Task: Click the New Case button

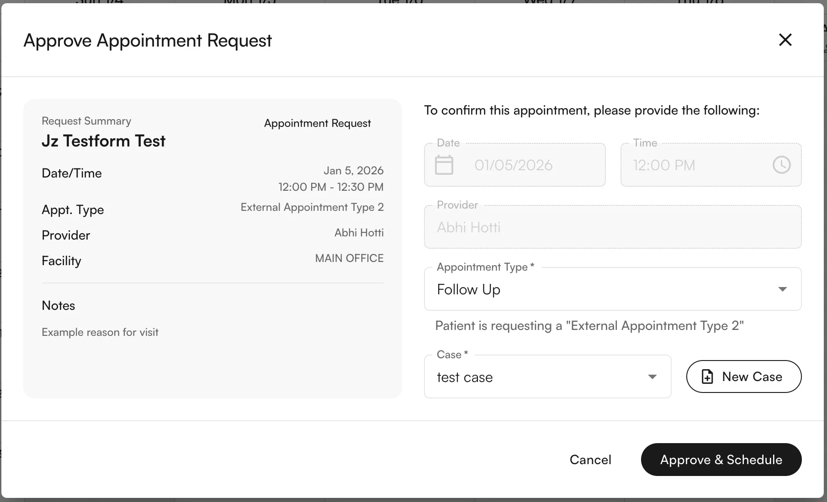Action: click(x=743, y=376)
